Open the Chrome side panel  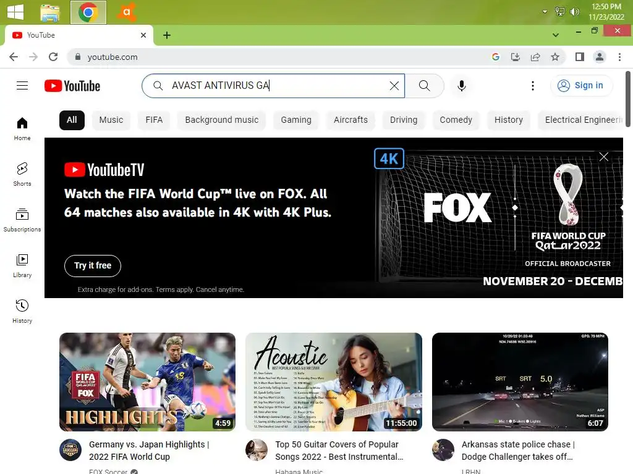[x=579, y=57]
